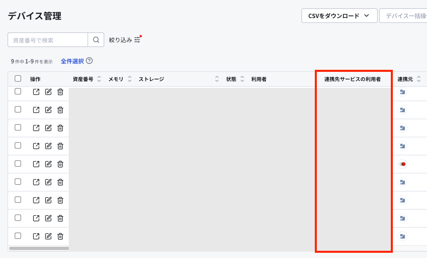
Task: Edit the device in the third row
Action: click(48, 128)
